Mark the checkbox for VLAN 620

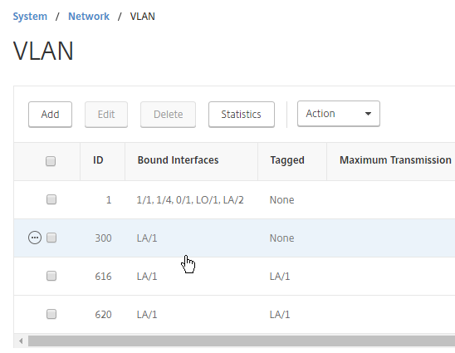coord(51,314)
